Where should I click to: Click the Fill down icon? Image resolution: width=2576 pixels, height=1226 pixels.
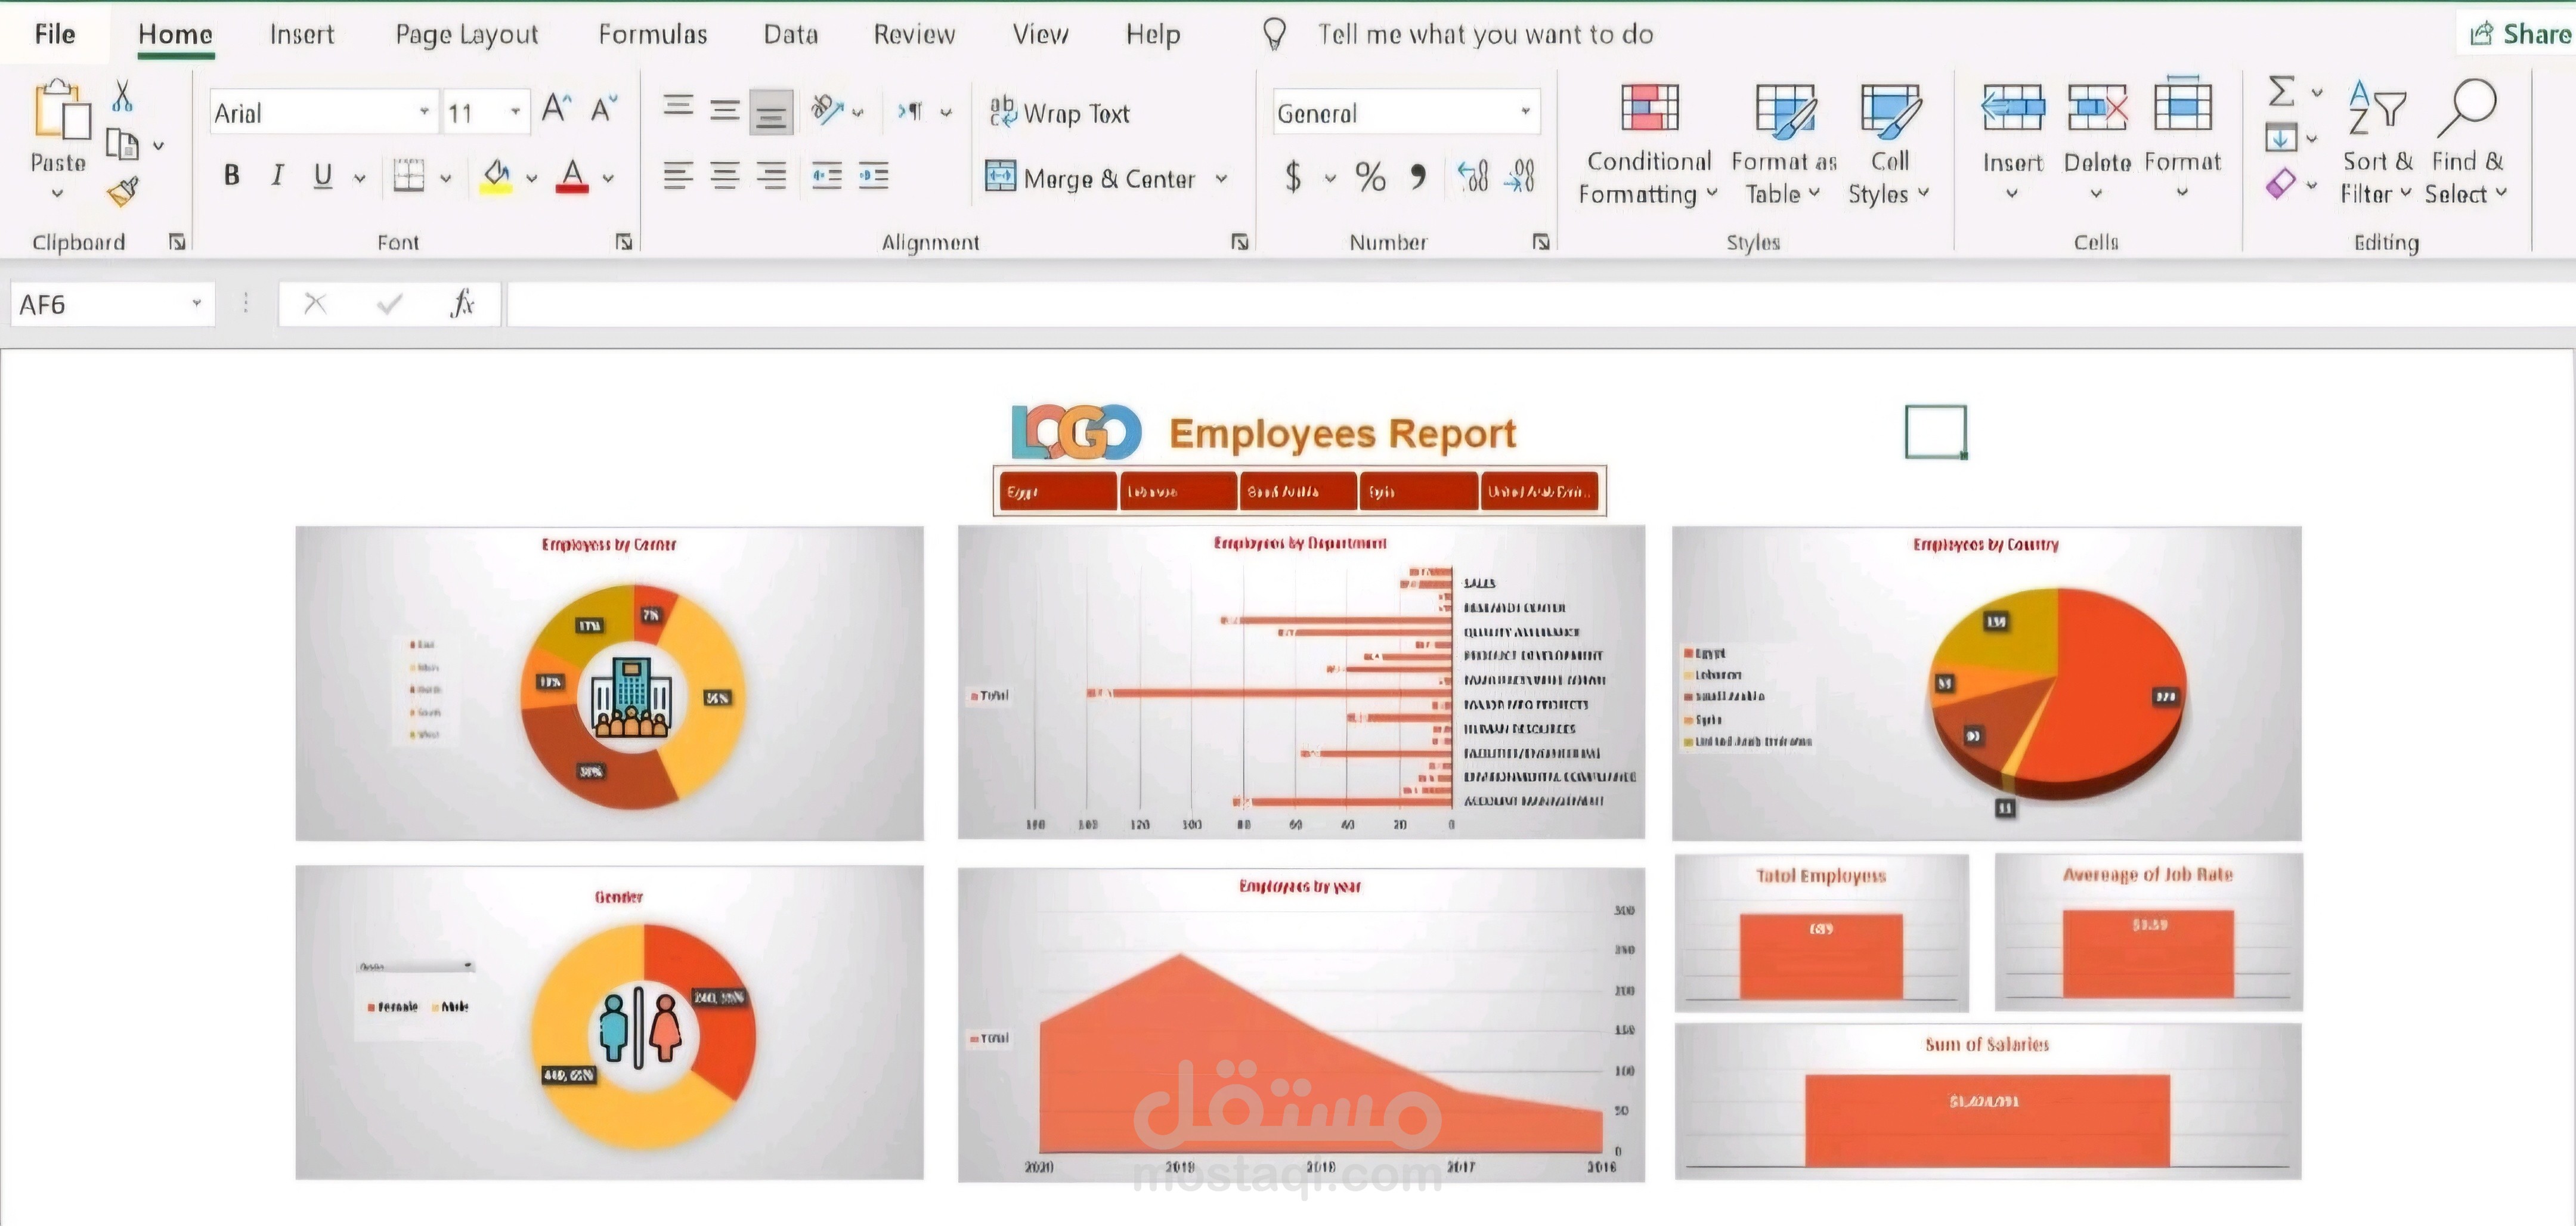pyautogui.click(x=2281, y=137)
